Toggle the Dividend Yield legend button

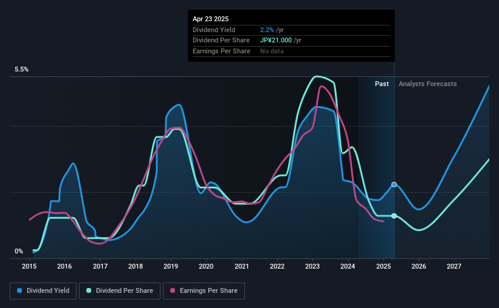43,291
